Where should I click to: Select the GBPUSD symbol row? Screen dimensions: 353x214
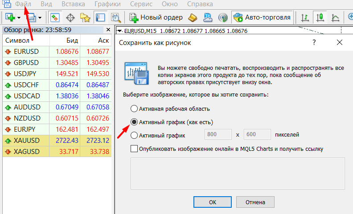pyautogui.click(x=57, y=63)
